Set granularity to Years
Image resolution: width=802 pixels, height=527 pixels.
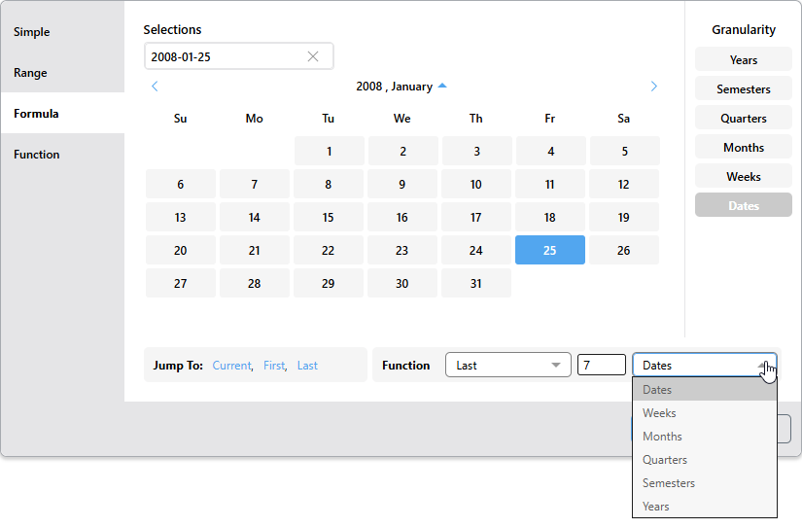click(x=744, y=60)
